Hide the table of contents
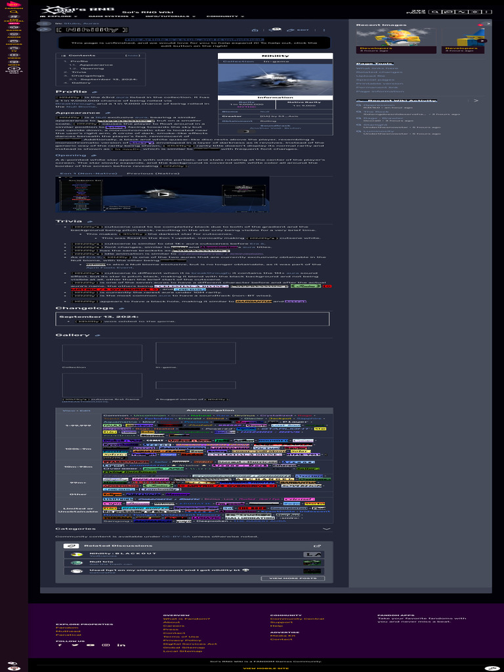Image resolution: width=504 pixels, height=672 pixels. [x=133, y=56]
